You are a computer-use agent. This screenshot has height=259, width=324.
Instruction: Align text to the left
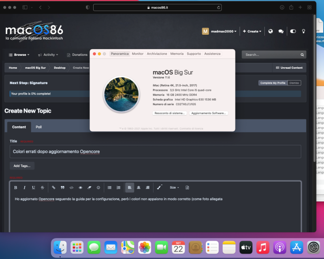(x=130, y=187)
